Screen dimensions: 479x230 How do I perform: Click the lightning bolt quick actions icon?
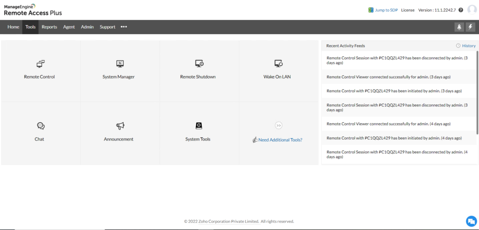click(471, 27)
